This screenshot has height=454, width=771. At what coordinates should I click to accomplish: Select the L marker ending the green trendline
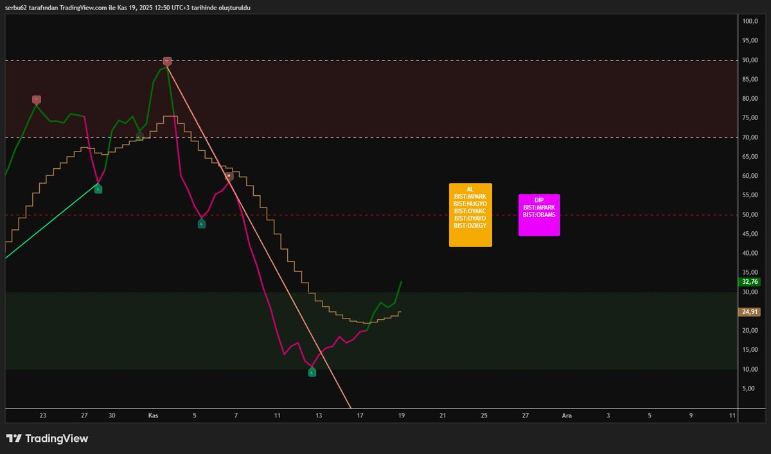tap(98, 189)
